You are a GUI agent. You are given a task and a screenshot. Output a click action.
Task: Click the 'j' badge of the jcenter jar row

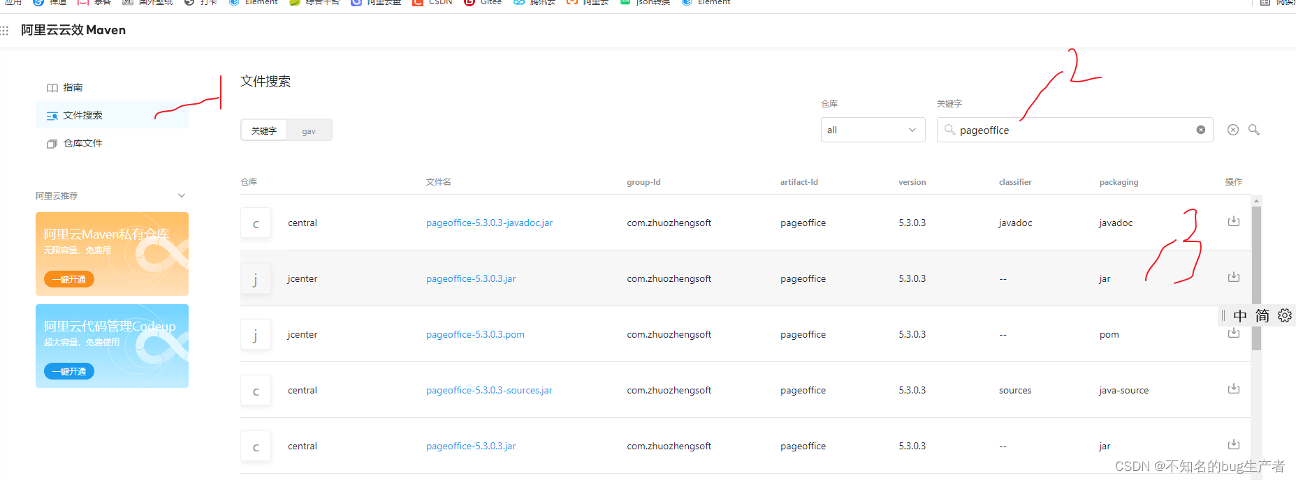click(256, 279)
